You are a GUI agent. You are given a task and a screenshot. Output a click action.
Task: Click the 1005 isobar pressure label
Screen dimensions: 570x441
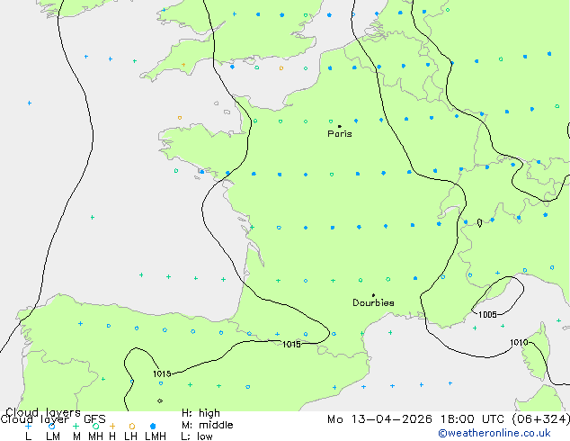(487, 315)
